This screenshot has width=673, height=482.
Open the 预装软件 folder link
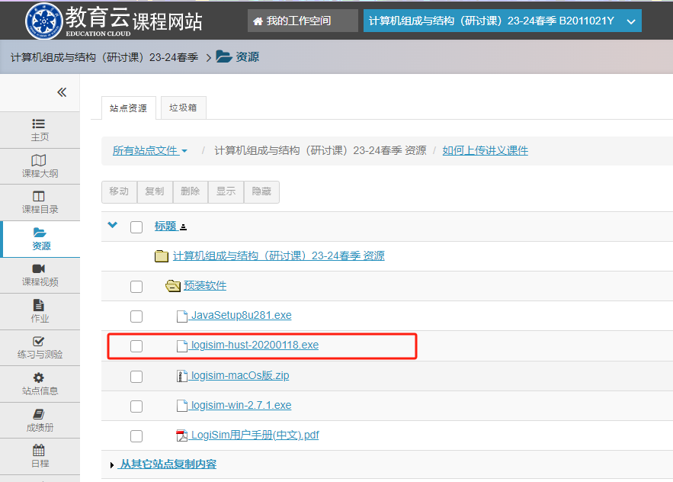205,286
